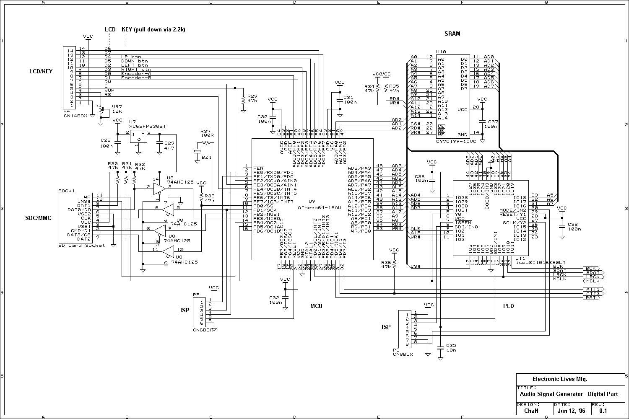Click the title 'Audio Signal Generator - Digital Part'
Image resolution: width=629 pixels, height=419 pixels.
click(x=569, y=394)
